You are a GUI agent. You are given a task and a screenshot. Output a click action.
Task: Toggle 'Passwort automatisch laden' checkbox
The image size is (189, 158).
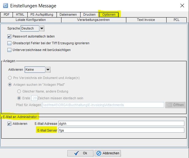(x=10, y=36)
